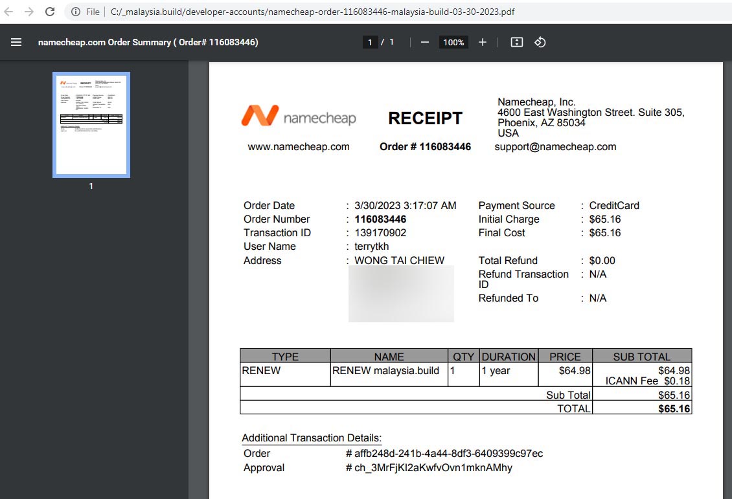Click Refunded To N/A value
The image size is (732, 499).
tap(597, 298)
